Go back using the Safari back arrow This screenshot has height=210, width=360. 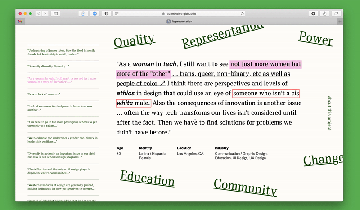click(x=39, y=13)
